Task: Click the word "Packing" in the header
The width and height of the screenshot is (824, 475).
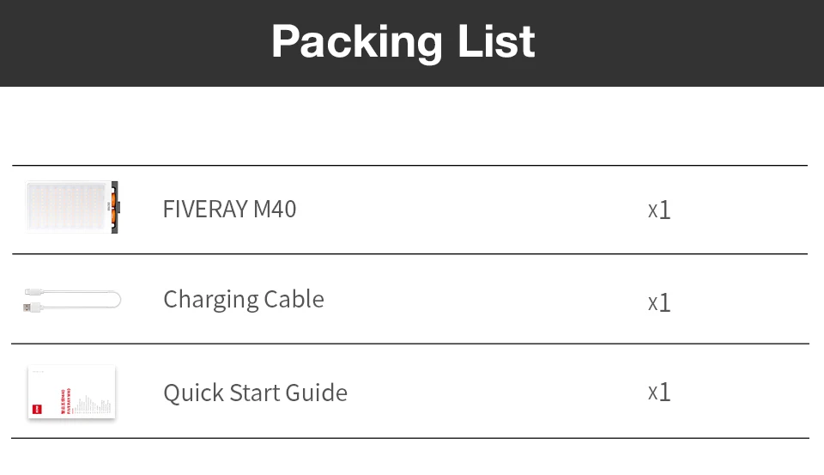Action: tap(356, 41)
